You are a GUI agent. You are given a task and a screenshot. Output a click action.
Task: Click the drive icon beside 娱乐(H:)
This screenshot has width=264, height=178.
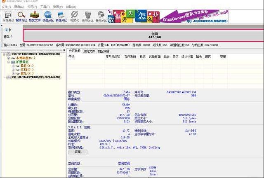[x=18, y=73]
